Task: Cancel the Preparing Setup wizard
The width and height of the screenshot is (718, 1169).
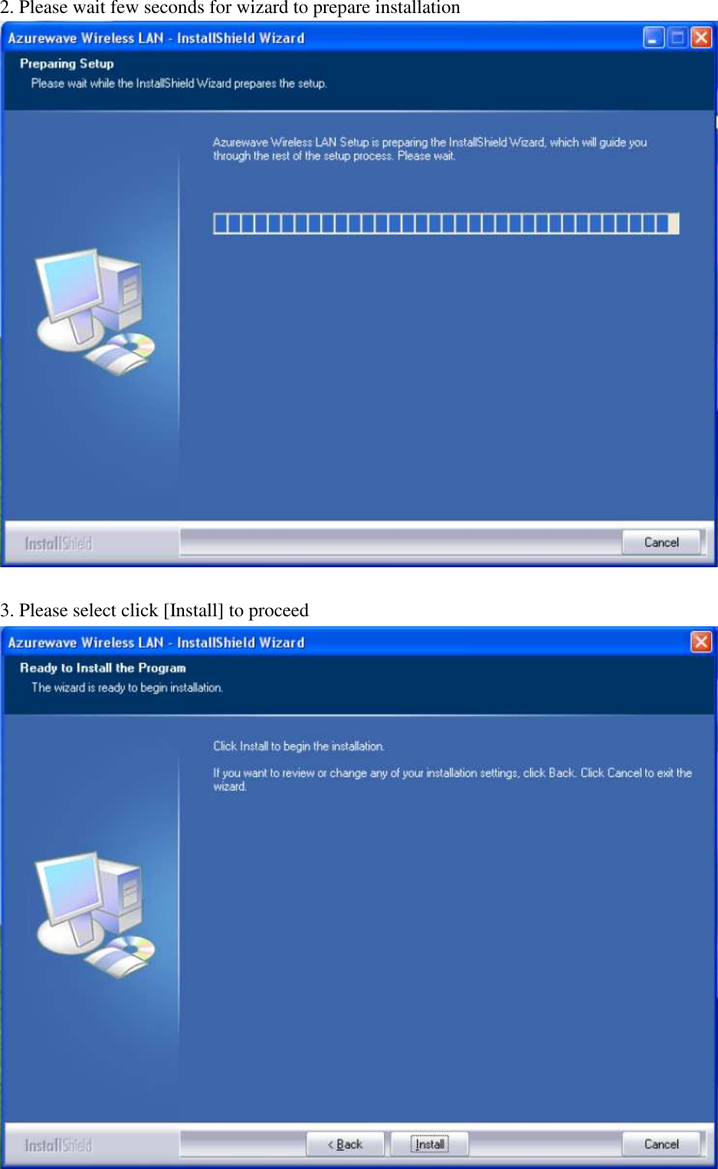Action: click(x=661, y=542)
